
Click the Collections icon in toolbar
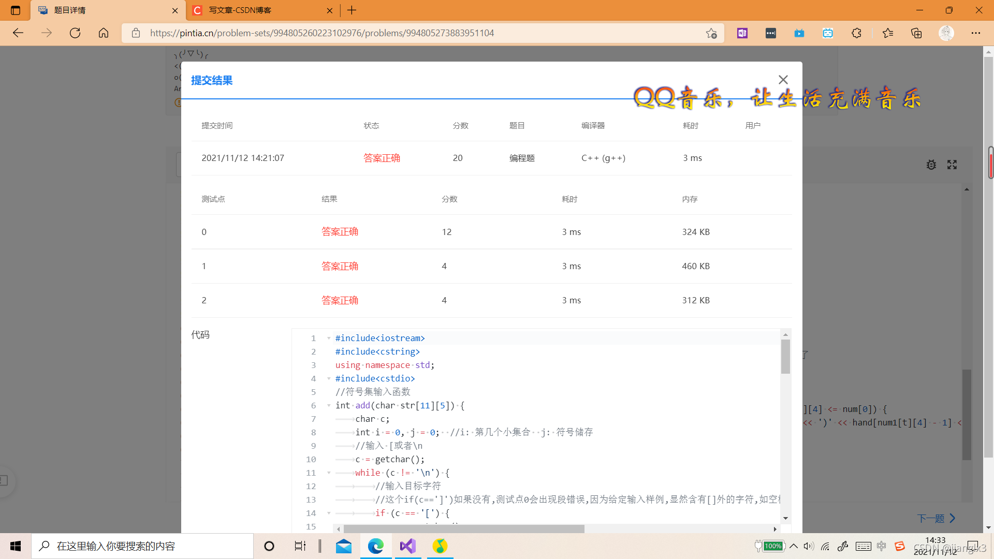916,33
